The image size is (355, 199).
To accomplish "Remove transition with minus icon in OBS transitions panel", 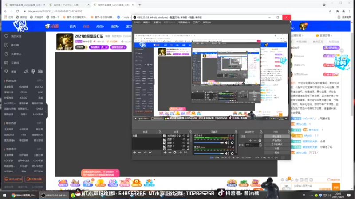I will (x=255, y=141).
